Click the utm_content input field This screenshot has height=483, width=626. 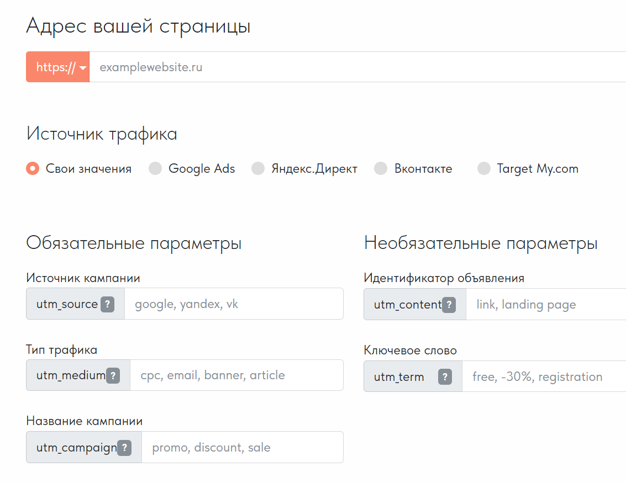coord(544,305)
